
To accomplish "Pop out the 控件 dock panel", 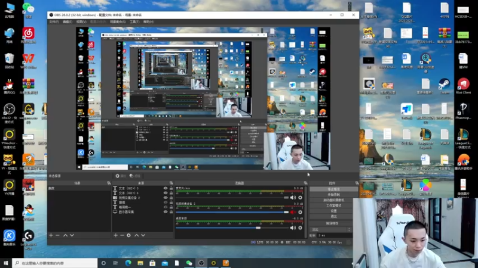I will coord(357,183).
